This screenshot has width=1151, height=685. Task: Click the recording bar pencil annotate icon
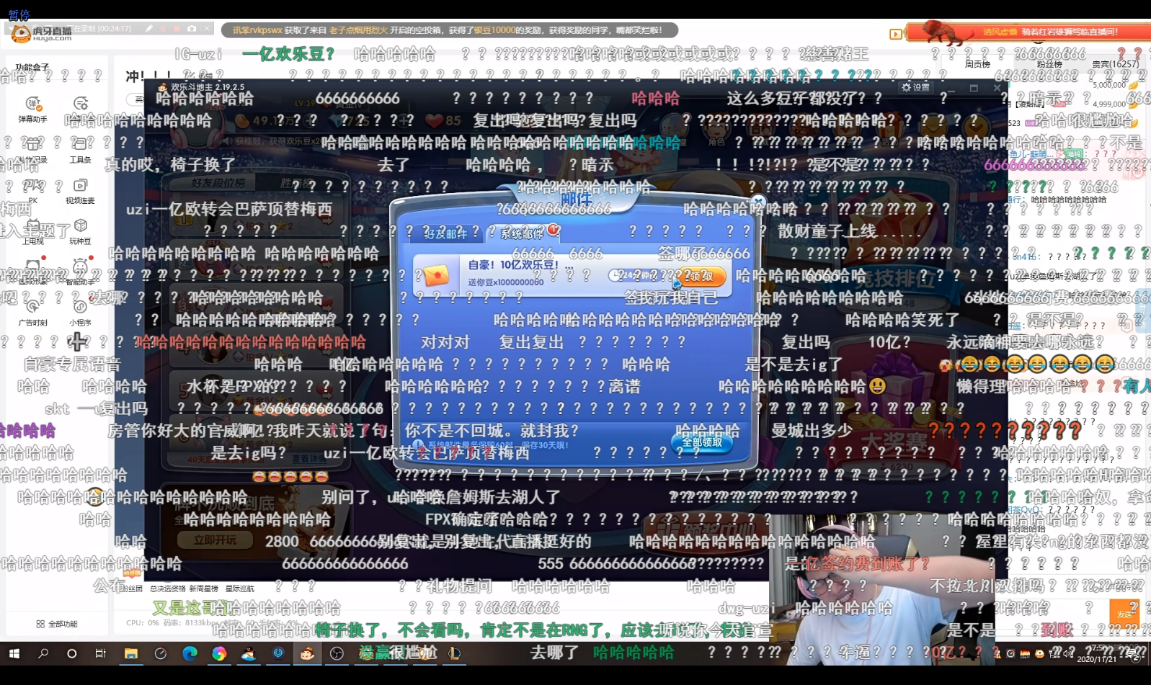(x=149, y=29)
